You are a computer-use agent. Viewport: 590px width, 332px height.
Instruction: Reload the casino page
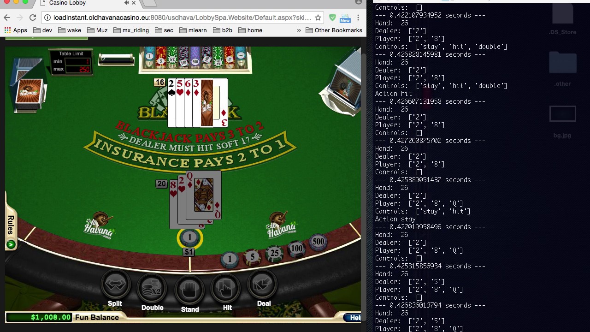33,18
